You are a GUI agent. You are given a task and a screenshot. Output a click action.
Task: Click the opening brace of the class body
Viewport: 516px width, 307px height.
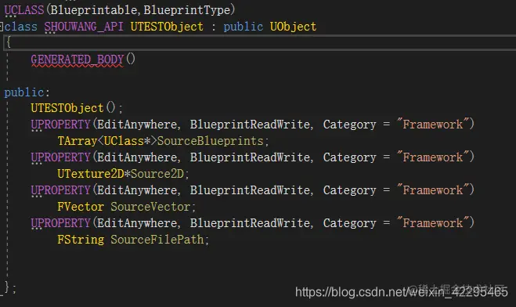click(x=9, y=42)
